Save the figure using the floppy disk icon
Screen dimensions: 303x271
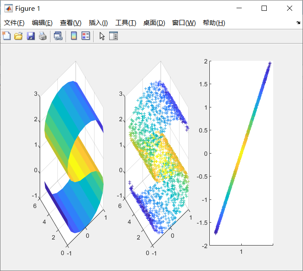[x=31, y=36]
